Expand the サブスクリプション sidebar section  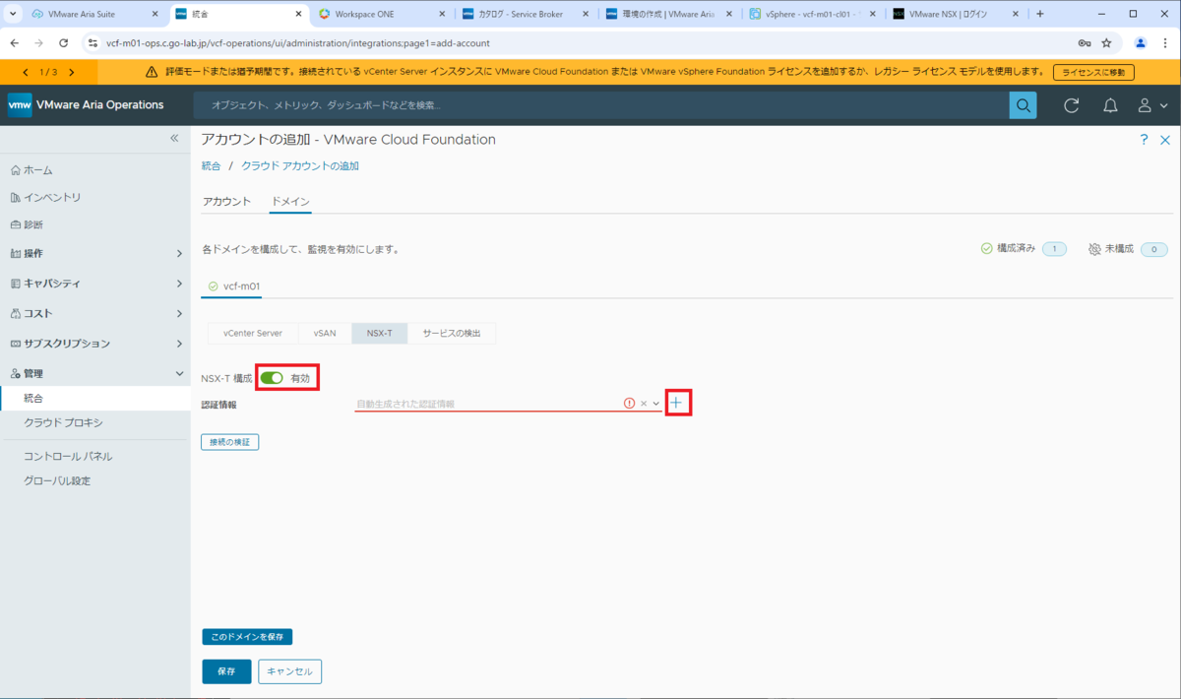pyautogui.click(x=179, y=344)
